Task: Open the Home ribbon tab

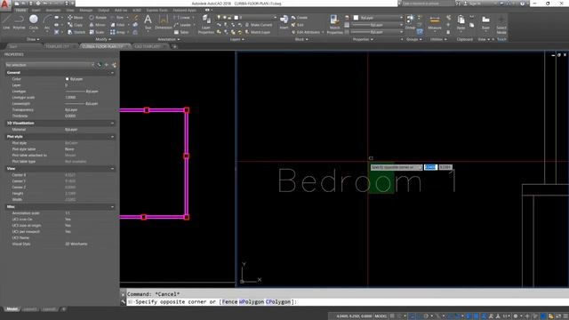Action: [20, 10]
